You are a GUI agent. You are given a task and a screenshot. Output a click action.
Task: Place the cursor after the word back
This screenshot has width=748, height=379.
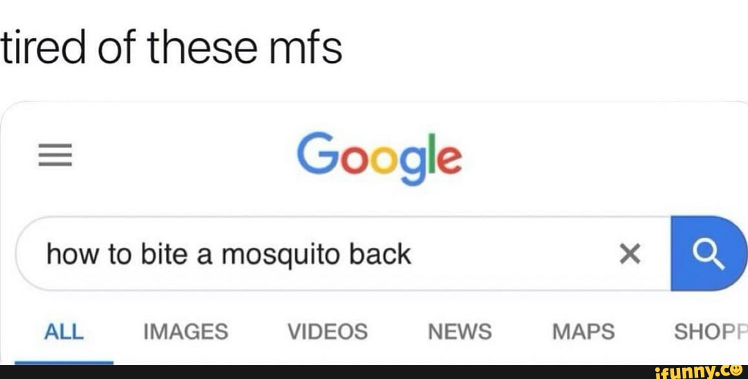[x=413, y=254]
